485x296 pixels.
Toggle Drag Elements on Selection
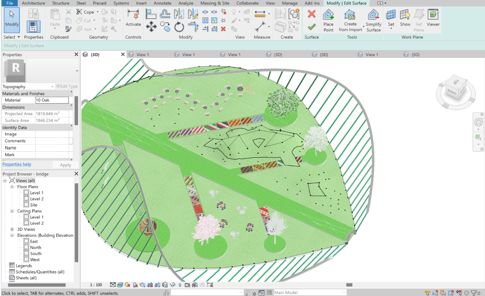(459, 293)
